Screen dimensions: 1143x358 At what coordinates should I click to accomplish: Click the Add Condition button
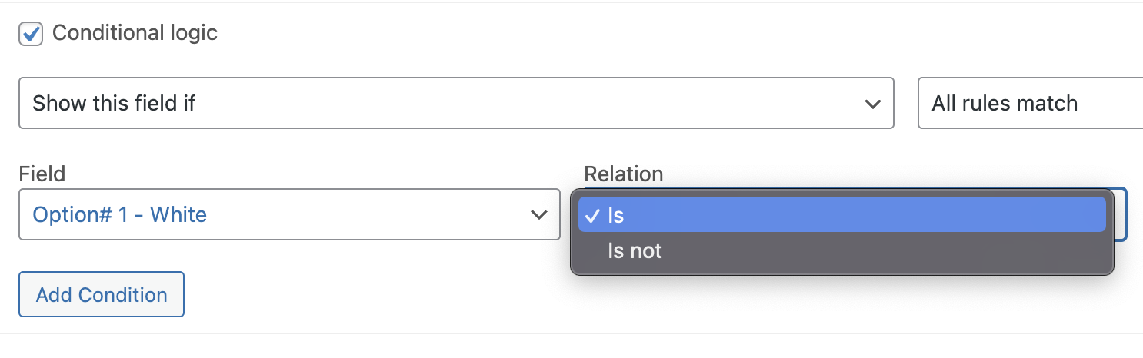pyautogui.click(x=102, y=294)
